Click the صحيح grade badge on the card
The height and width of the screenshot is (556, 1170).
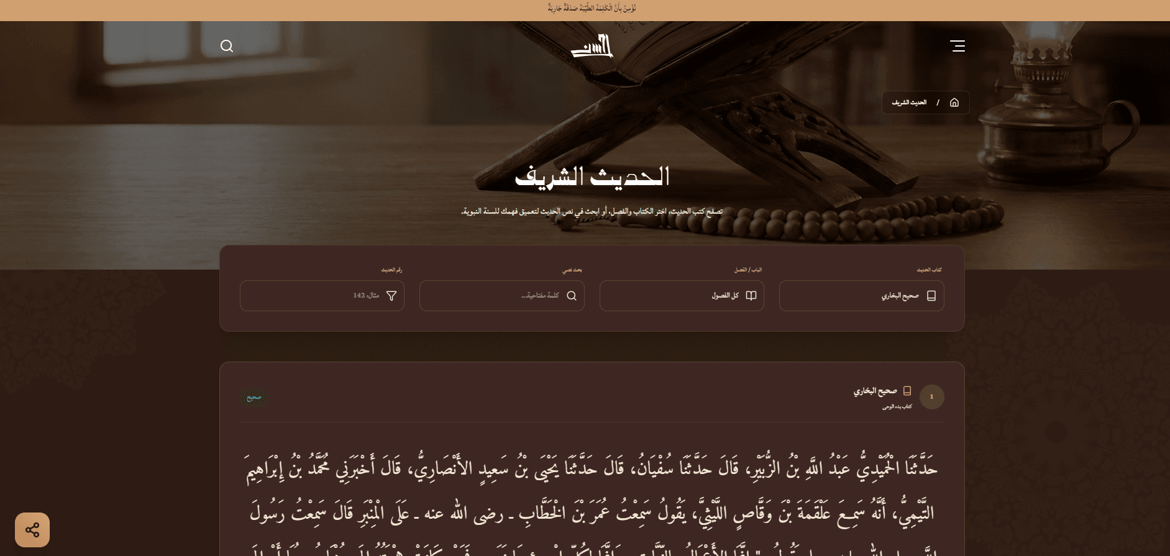[x=254, y=398]
